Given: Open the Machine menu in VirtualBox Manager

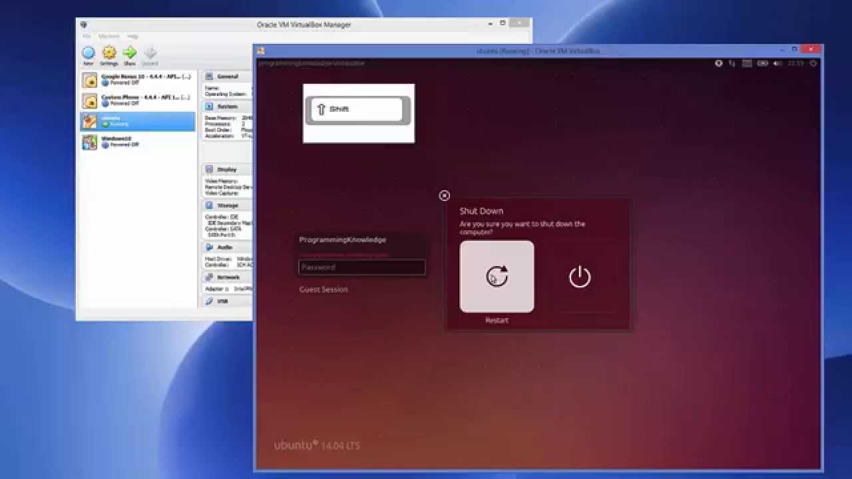Looking at the screenshot, I should click(x=109, y=36).
